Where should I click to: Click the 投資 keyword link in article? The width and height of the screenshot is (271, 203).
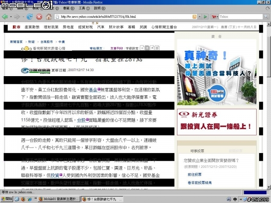pyautogui.click(x=55, y=176)
